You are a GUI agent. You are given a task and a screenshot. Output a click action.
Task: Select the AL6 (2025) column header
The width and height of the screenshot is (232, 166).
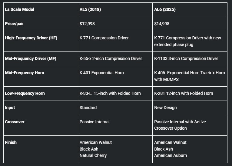coord(190,9)
